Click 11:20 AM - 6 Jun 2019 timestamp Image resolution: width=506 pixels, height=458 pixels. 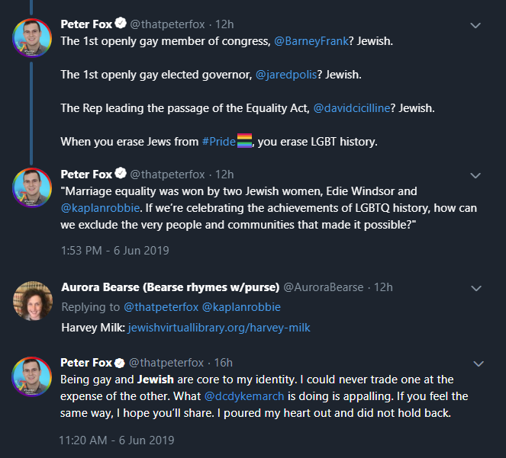[117, 440]
